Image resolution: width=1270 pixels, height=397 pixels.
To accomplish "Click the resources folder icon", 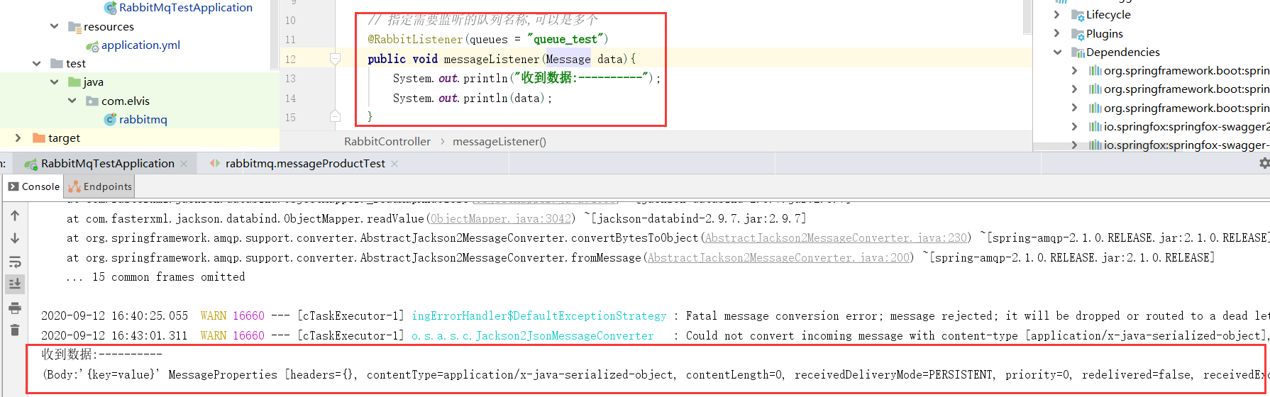I will (x=74, y=27).
